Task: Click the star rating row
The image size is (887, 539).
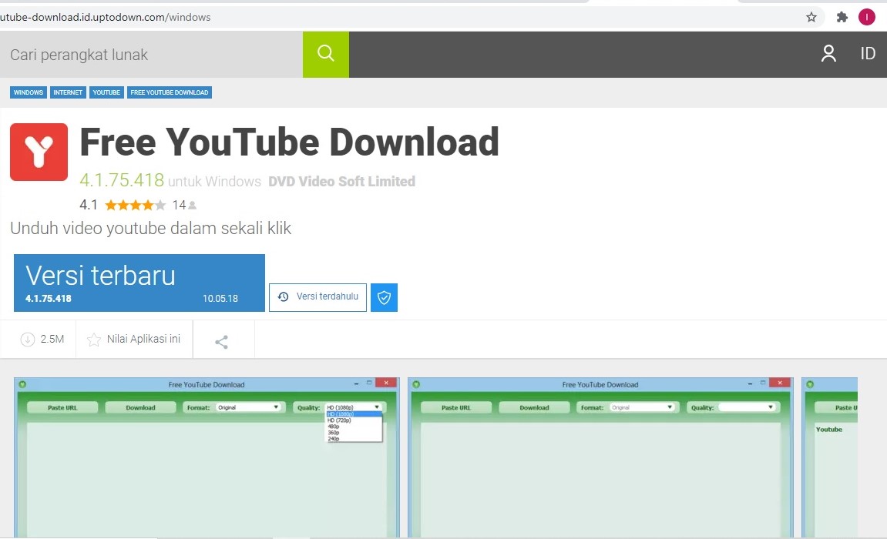Action: click(x=135, y=205)
